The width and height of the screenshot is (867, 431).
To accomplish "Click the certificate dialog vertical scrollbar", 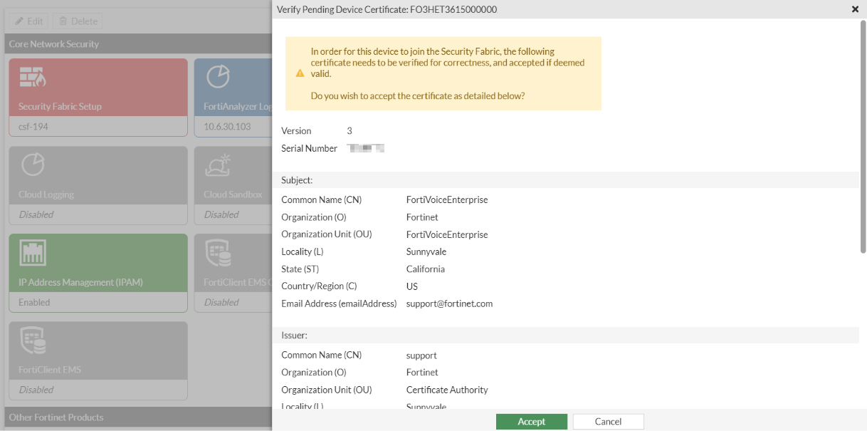I will [863, 135].
